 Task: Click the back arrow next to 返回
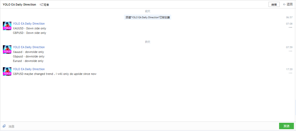coord(284,4)
